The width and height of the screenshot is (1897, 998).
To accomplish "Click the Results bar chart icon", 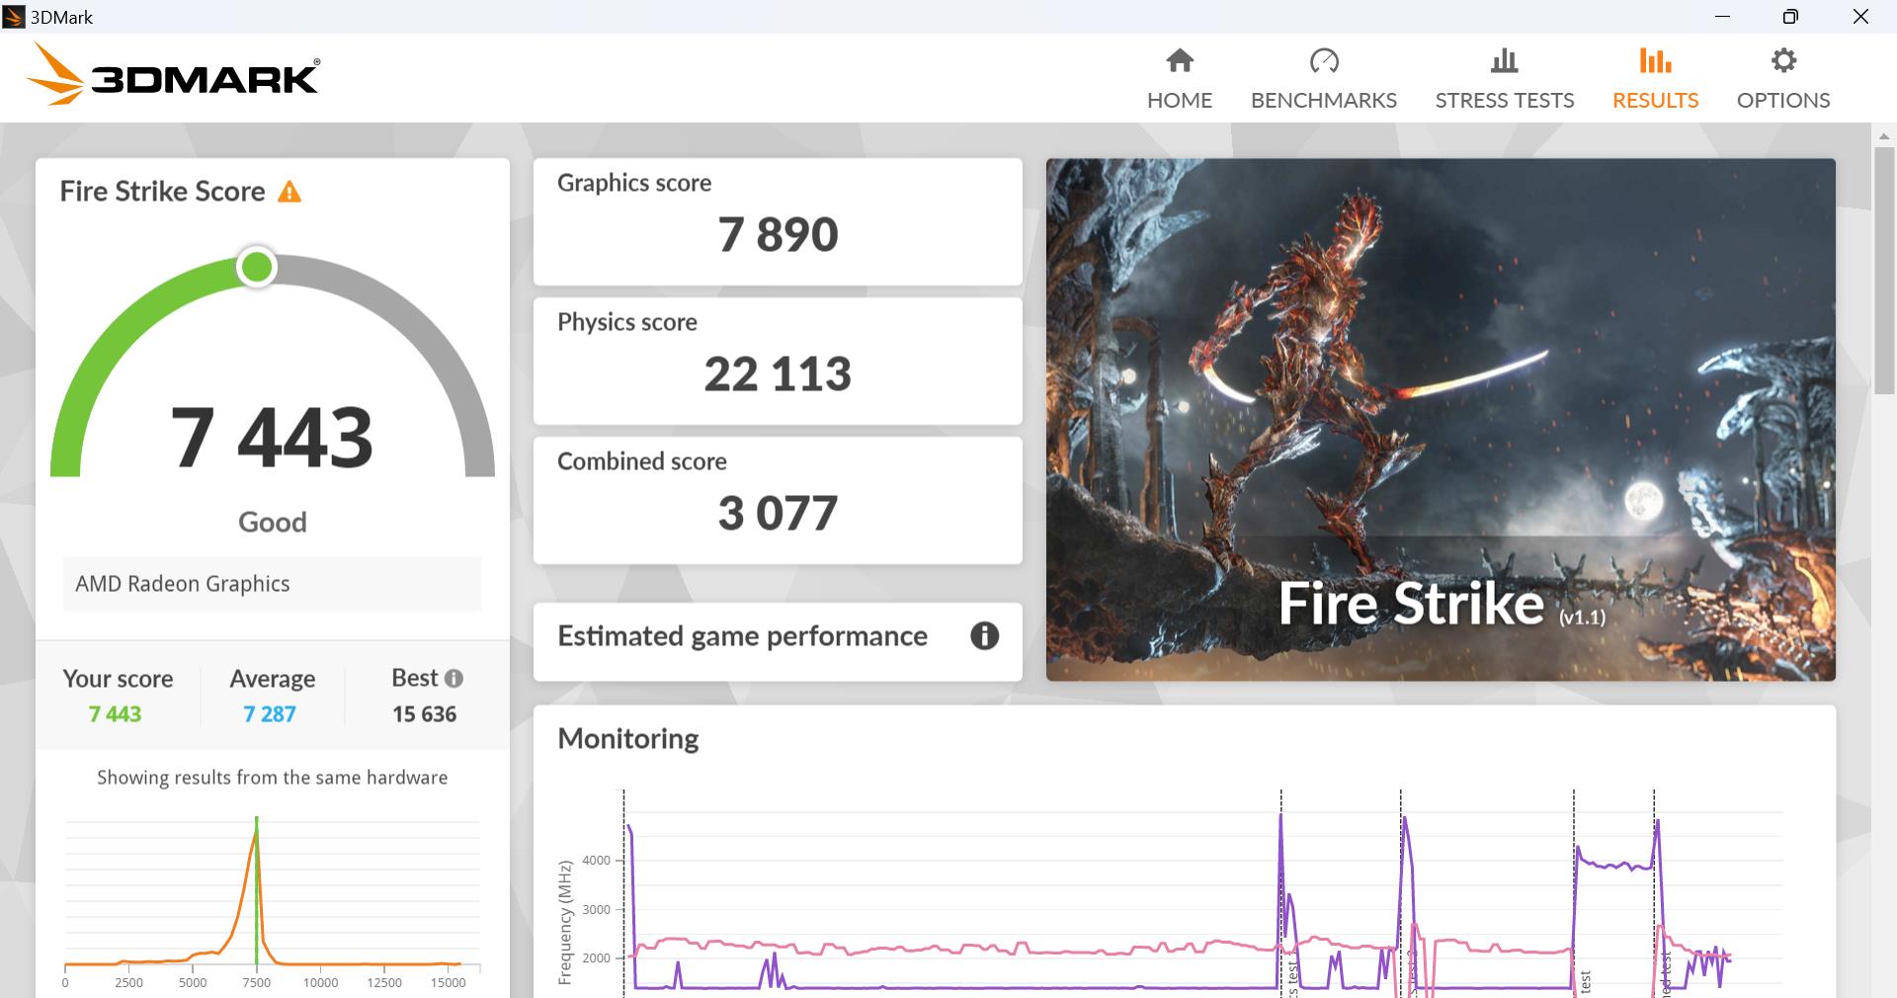I will tap(1655, 61).
